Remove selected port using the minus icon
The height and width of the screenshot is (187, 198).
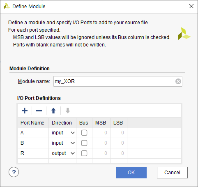tap(39, 111)
